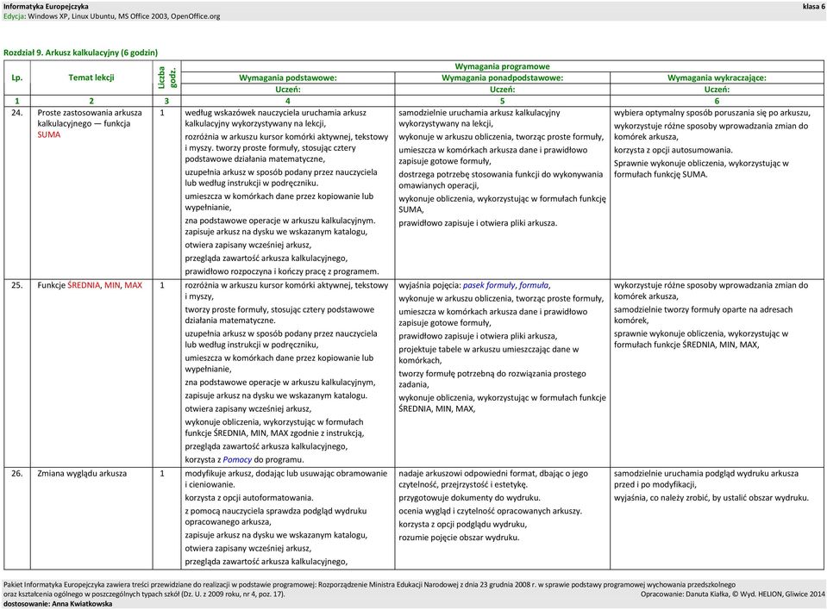Click the 'Temat lekcji' column header
Image resolution: width=827 pixels, height=610 pixels.
pyautogui.click(x=91, y=78)
